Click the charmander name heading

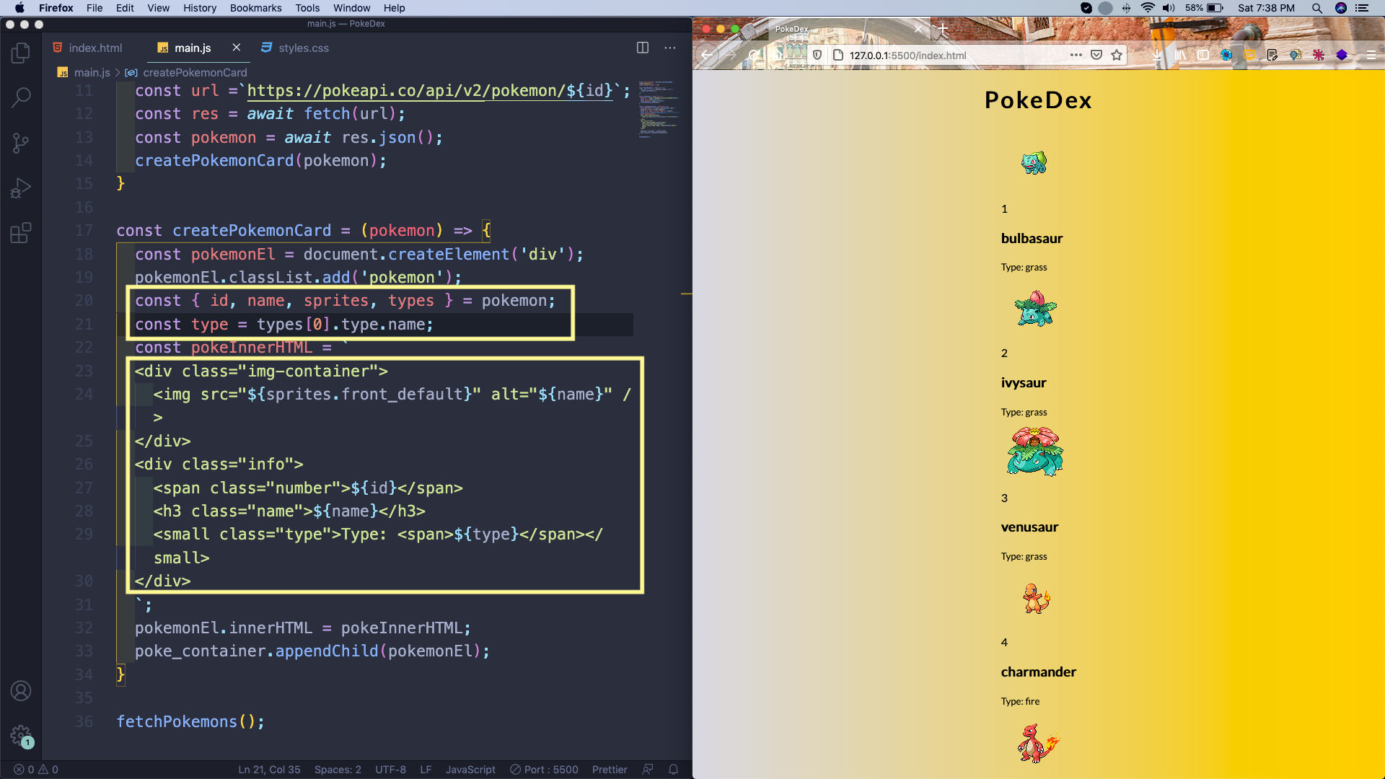click(x=1039, y=672)
